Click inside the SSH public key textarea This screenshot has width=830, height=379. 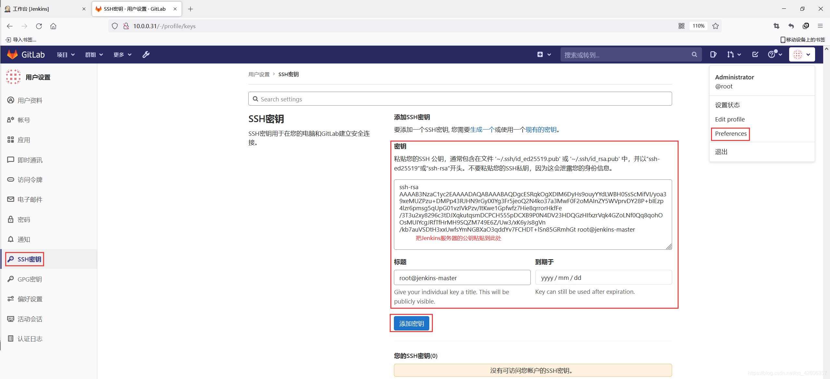[533, 214]
